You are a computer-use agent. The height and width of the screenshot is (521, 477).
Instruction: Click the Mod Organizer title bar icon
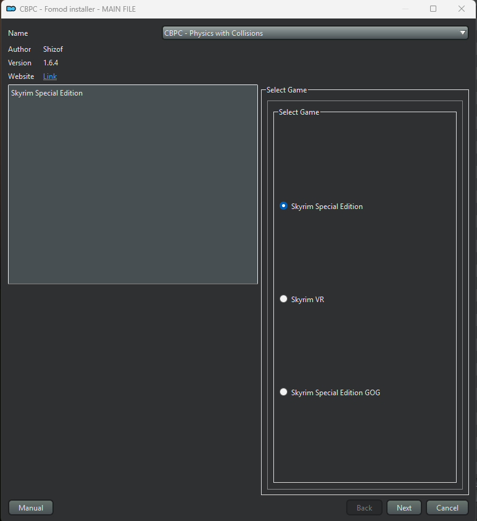click(11, 9)
